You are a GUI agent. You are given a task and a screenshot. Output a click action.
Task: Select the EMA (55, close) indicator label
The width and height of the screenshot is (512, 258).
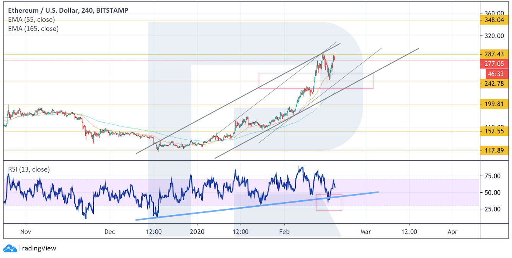(31, 19)
